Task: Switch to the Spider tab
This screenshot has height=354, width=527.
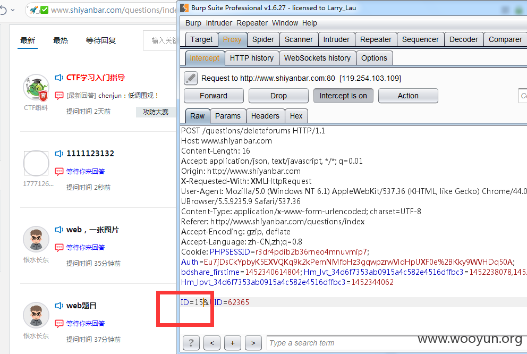Action: 263,39
